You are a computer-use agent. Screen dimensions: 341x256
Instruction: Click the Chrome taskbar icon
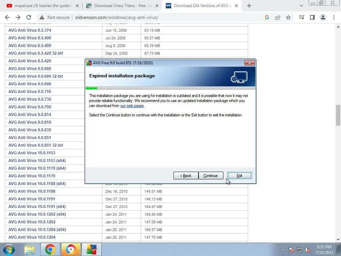tap(50, 249)
